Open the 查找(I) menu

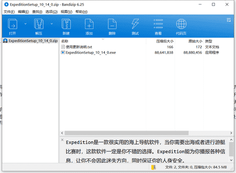[x=37, y=12]
